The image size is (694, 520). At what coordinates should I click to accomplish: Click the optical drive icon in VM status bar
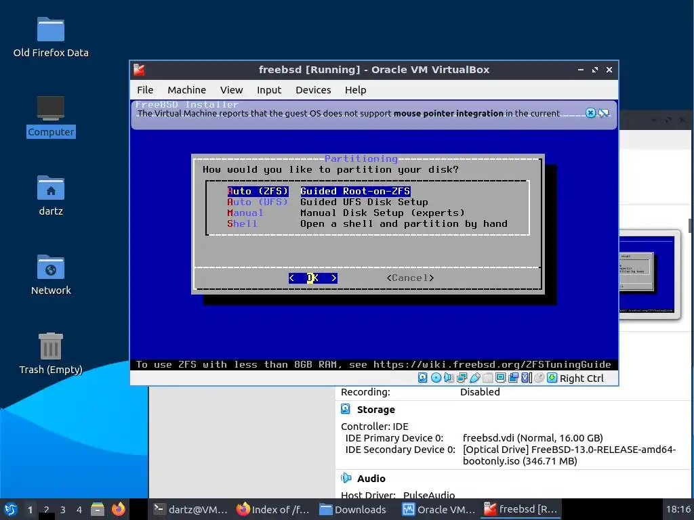click(436, 378)
